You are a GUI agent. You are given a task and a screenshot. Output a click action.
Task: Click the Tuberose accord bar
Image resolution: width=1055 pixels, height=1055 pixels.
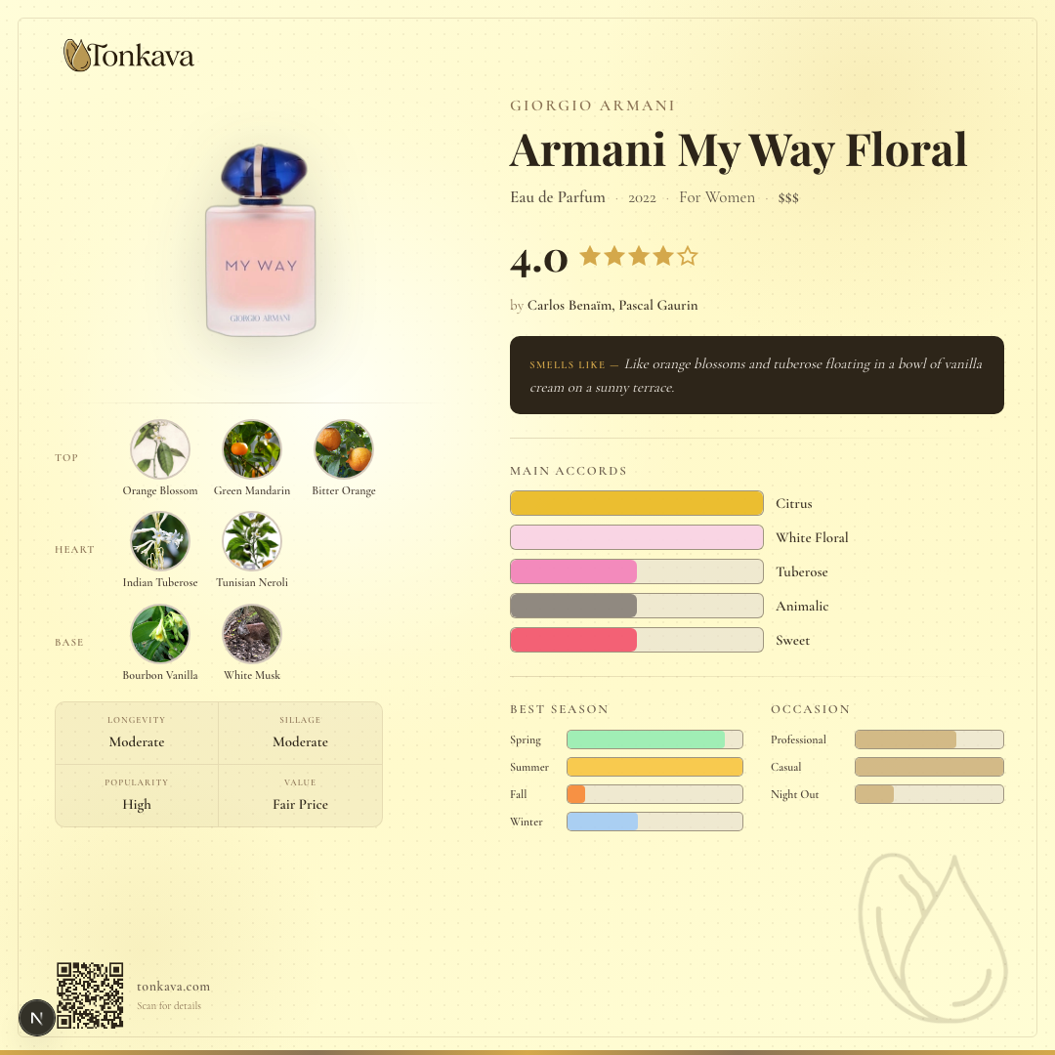(637, 571)
